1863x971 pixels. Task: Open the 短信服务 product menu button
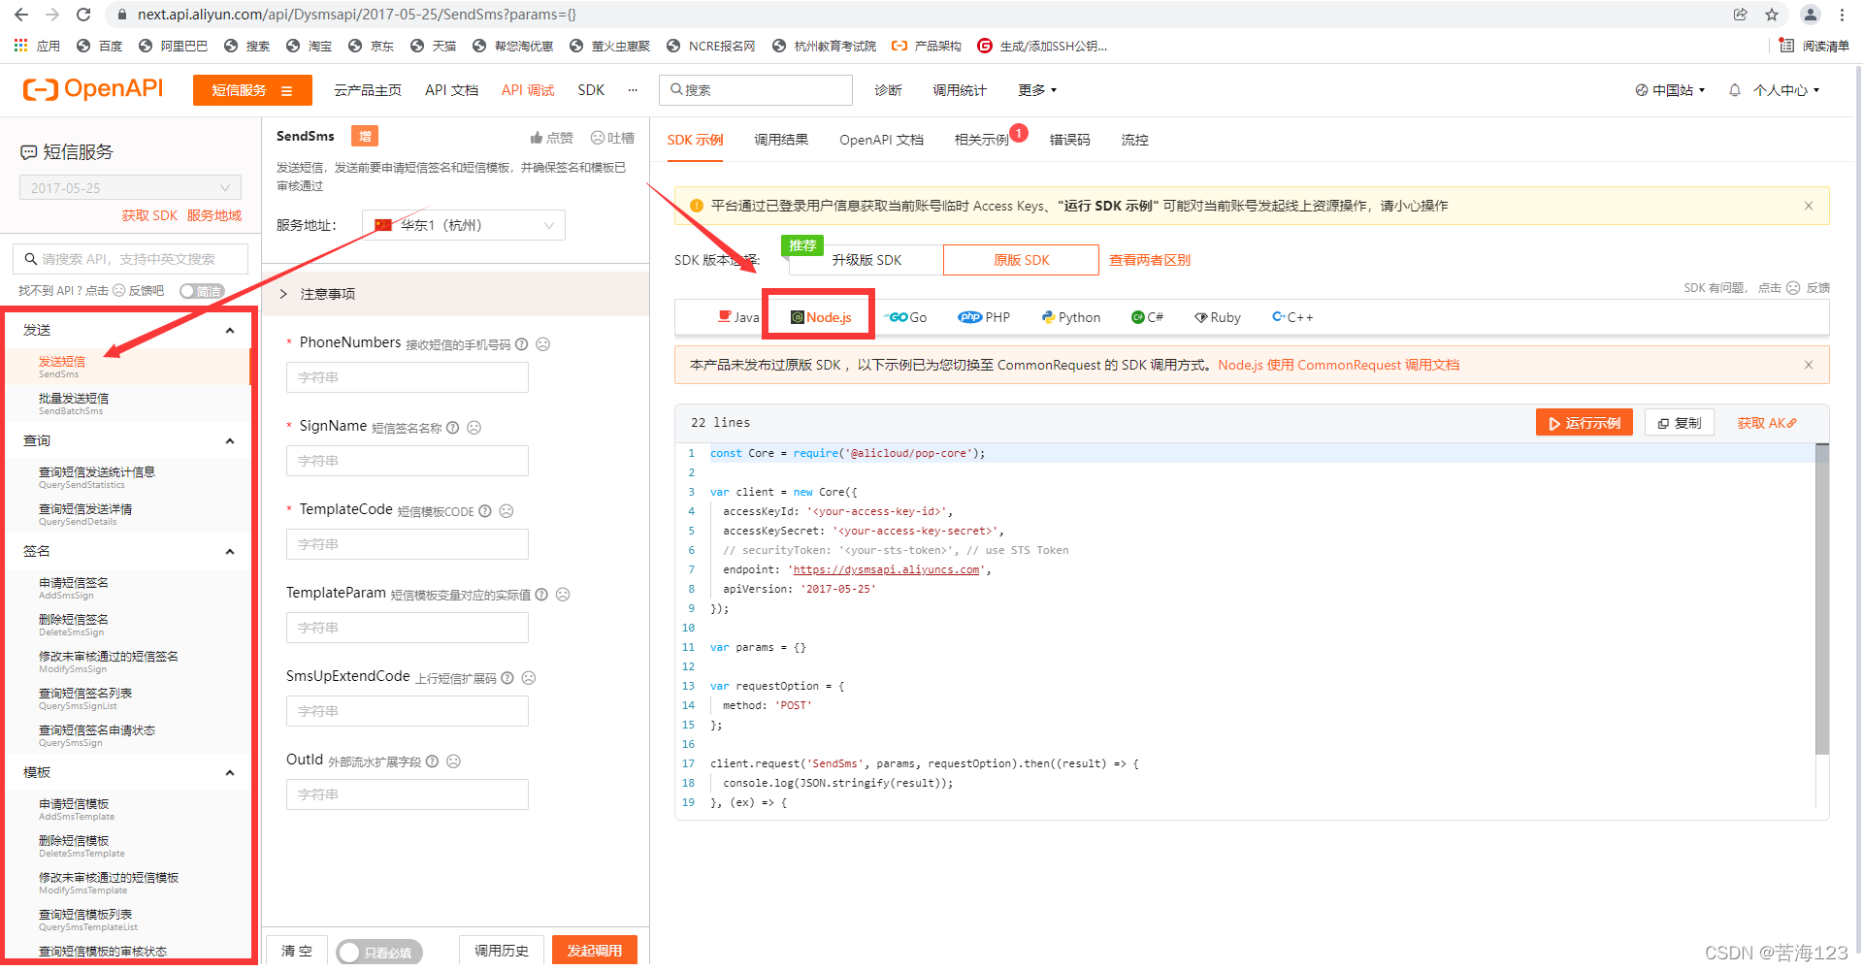252,90
